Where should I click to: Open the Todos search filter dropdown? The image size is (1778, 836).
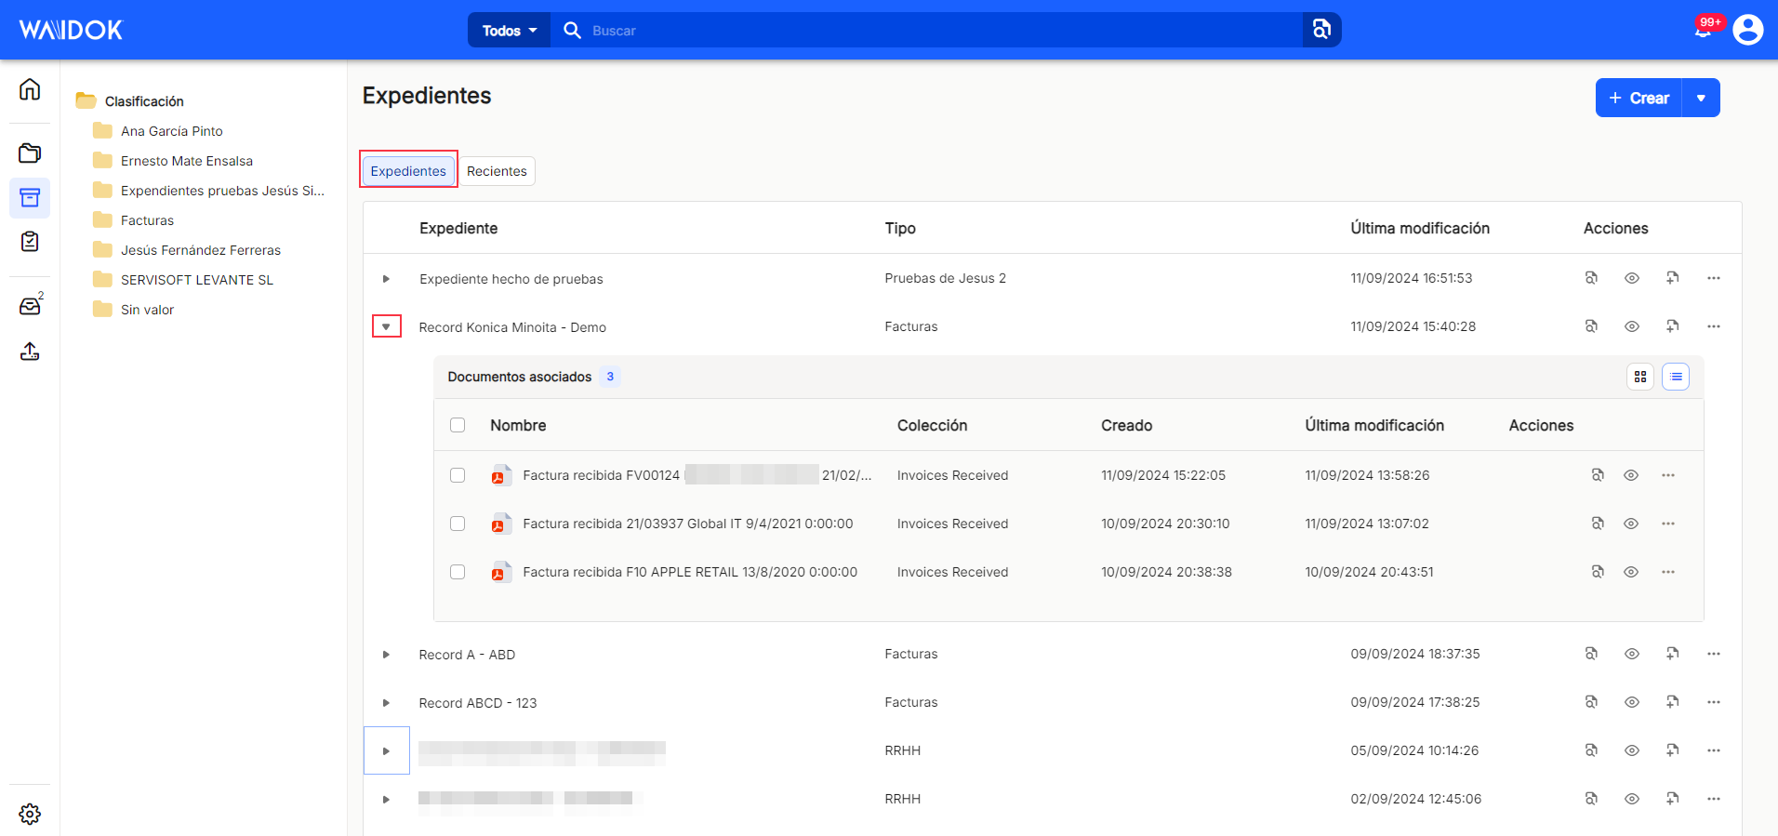pos(510,30)
